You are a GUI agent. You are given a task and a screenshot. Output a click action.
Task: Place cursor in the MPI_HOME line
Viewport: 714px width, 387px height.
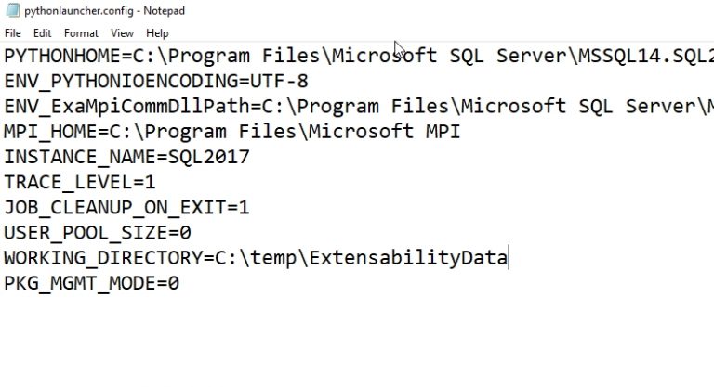pos(186,131)
